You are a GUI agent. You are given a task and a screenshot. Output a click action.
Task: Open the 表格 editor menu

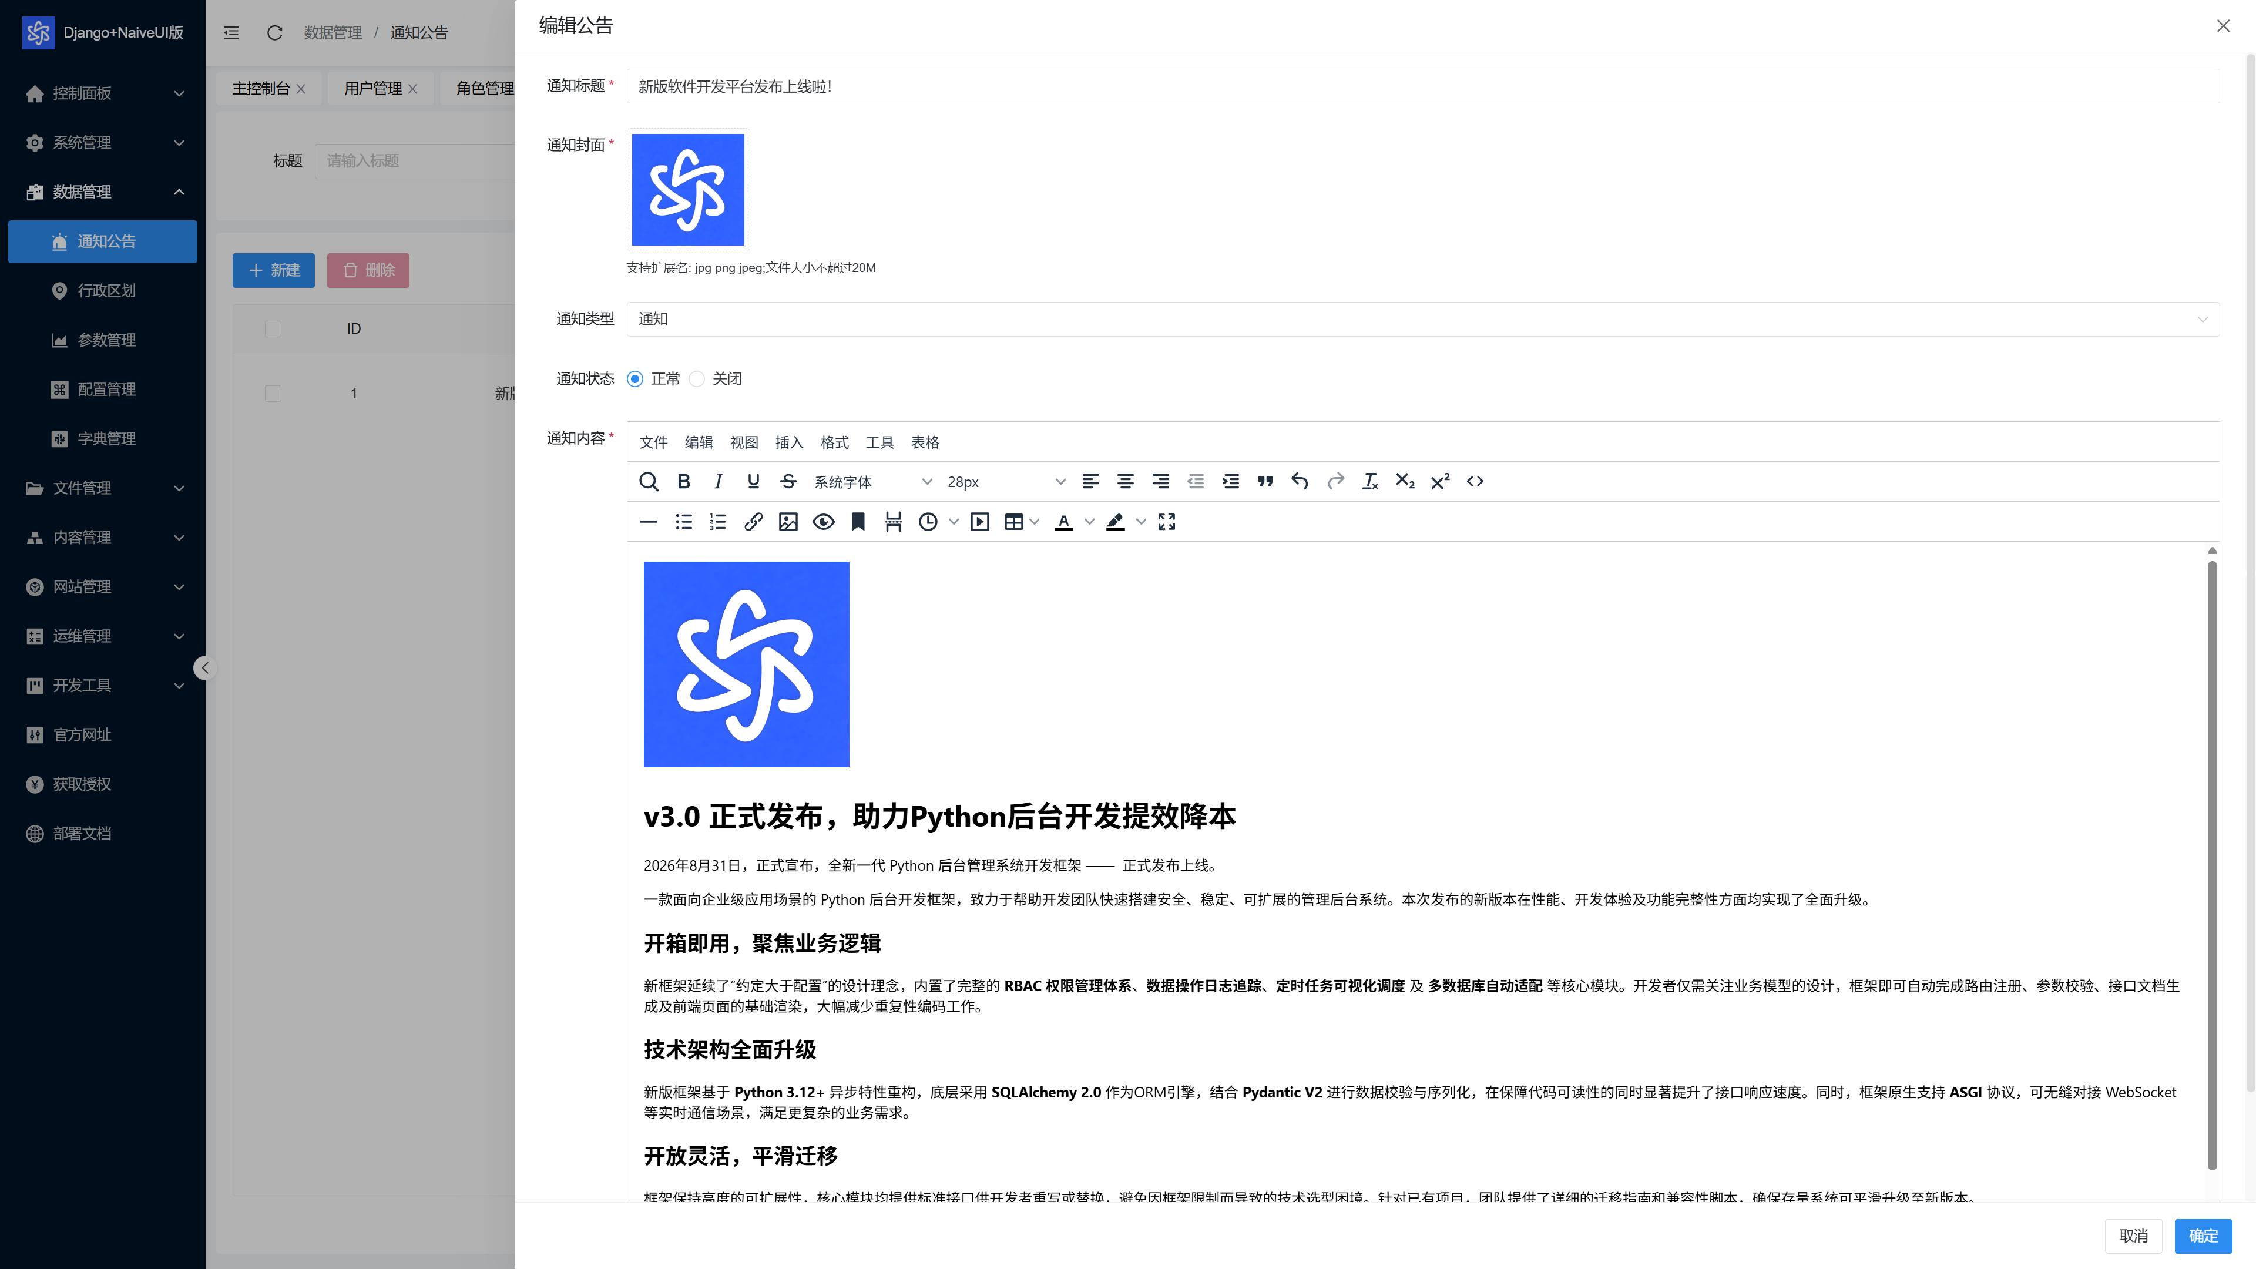pyautogui.click(x=925, y=442)
